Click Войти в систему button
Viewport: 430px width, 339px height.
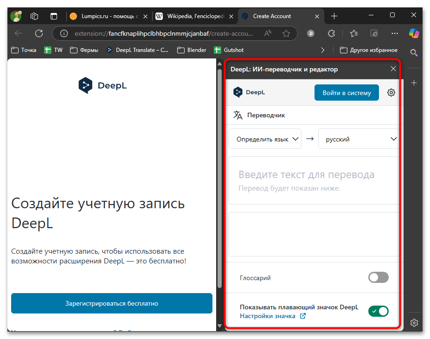click(347, 93)
